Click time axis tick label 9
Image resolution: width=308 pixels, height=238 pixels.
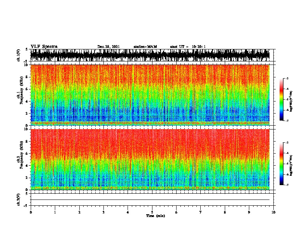pos(249,212)
